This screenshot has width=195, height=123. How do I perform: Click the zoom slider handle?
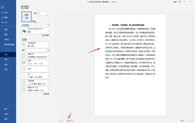click(x=191, y=121)
